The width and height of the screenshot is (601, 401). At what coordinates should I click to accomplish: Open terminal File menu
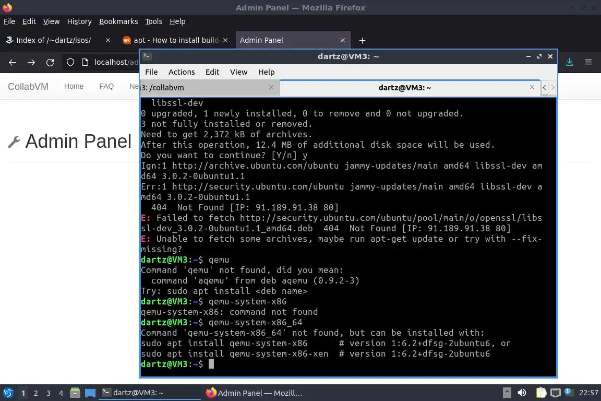pos(151,72)
